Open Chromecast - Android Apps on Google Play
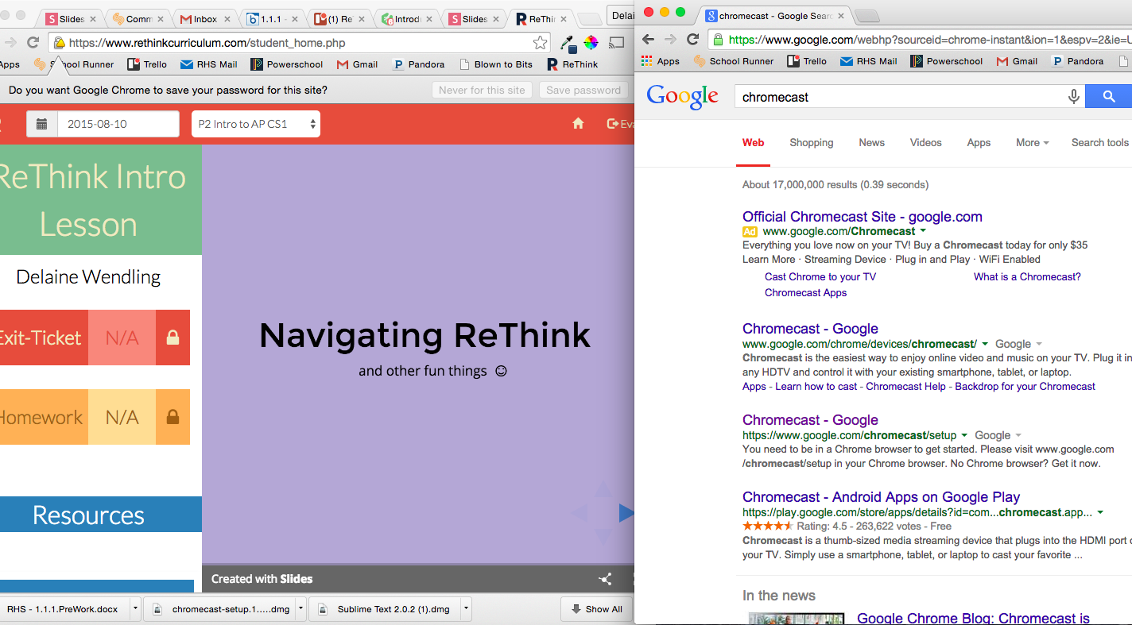 881,497
